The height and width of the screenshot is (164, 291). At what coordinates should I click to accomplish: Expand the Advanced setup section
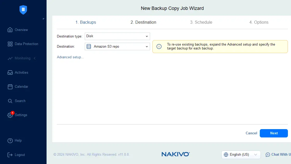click(x=70, y=57)
